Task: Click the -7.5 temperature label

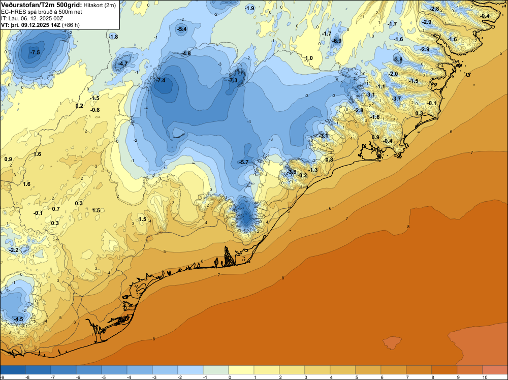Action: (35, 52)
